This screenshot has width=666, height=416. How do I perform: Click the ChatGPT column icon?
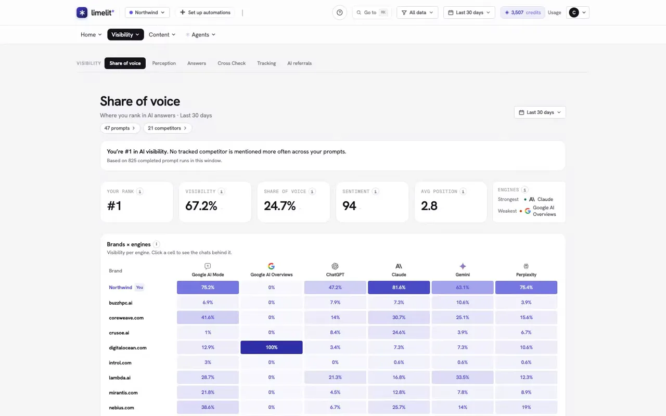tap(335, 266)
